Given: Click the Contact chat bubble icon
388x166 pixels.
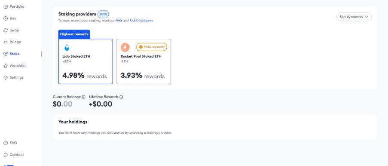Looking at the screenshot, I should point(6,154).
